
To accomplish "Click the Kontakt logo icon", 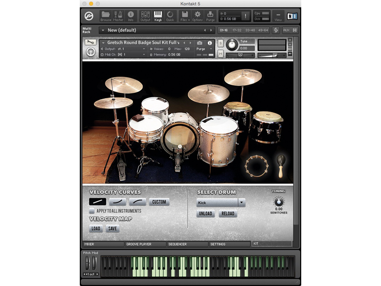I will pos(89,16).
